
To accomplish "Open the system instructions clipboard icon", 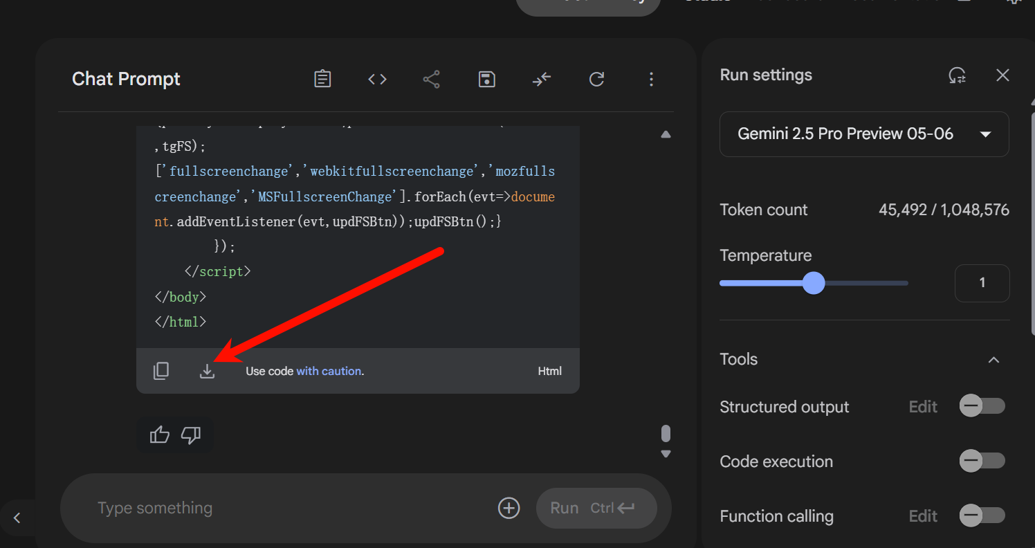I will tap(322, 80).
